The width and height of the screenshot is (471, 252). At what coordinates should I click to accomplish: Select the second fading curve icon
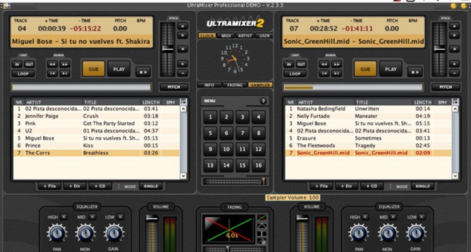(262, 226)
